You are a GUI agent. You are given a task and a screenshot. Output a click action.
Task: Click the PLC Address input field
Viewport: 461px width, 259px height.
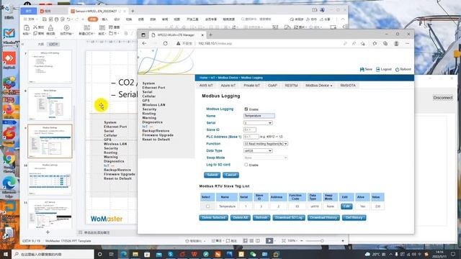point(251,137)
